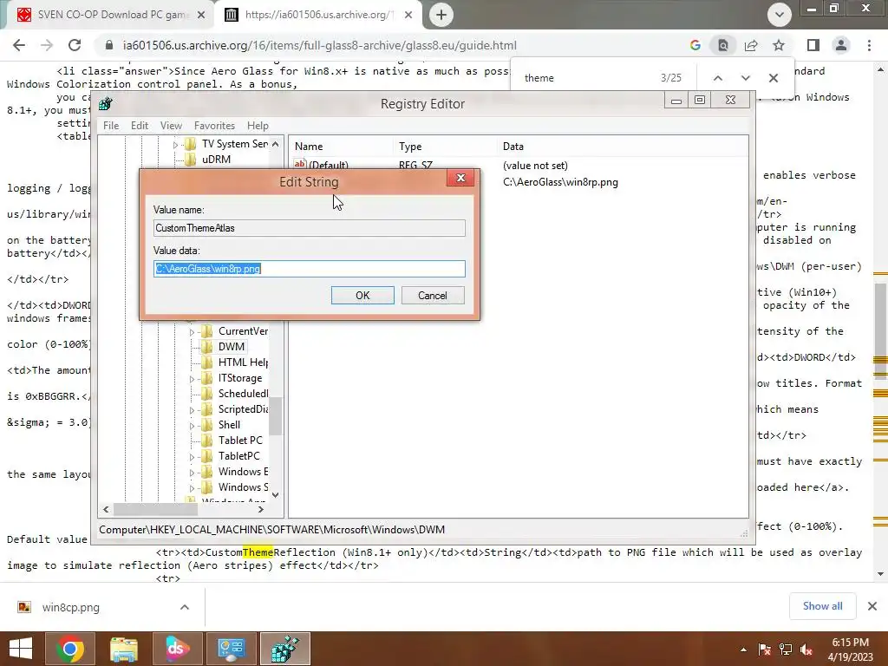The width and height of the screenshot is (888, 666).
Task: Open the Chrome side panel
Action: point(813,45)
